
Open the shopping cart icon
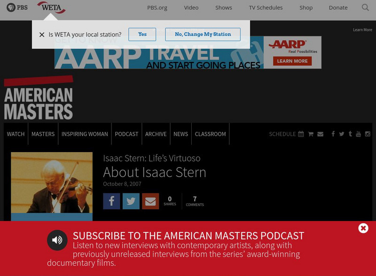pos(311,134)
